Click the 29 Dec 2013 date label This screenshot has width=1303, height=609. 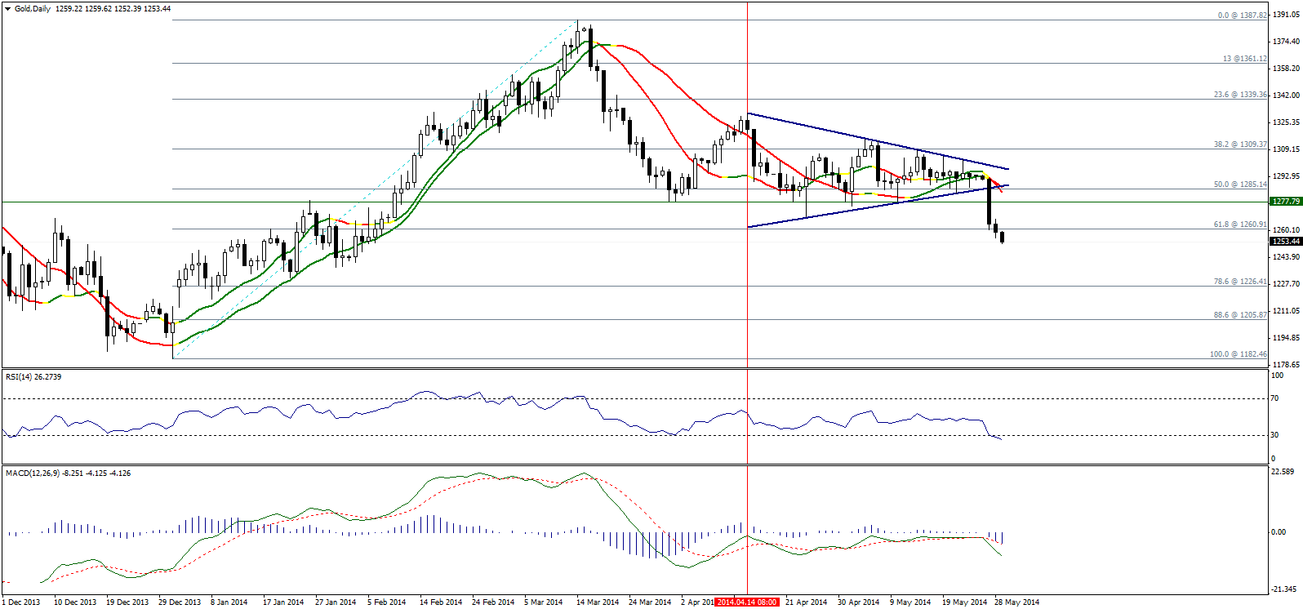[180, 602]
